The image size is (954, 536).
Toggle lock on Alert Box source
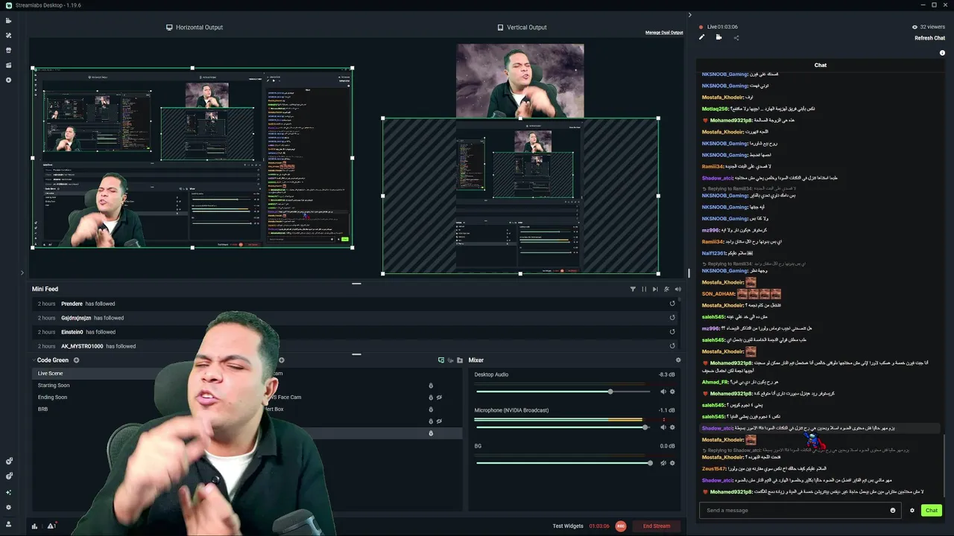point(431,409)
